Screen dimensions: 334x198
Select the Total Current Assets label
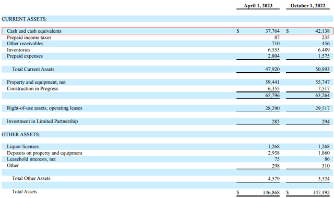33,70
